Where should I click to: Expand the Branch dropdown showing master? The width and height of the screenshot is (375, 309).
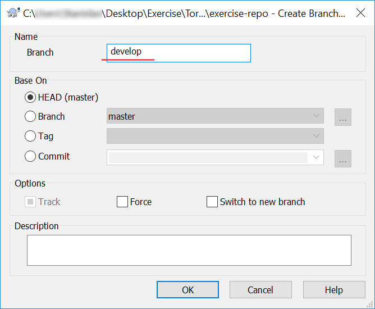[214, 116]
